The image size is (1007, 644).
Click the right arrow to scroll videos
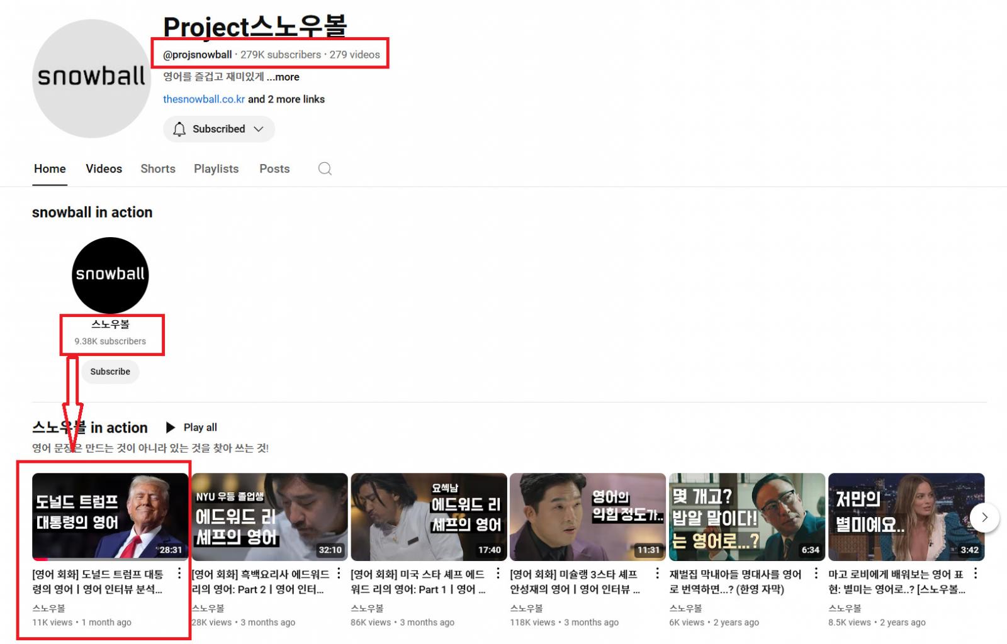(x=984, y=517)
